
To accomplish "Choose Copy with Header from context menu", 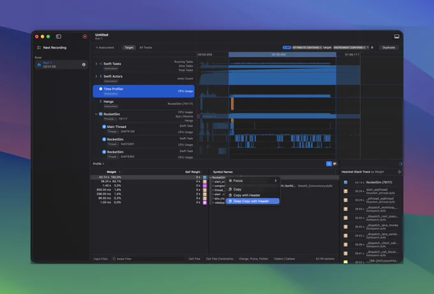I will point(253,195).
